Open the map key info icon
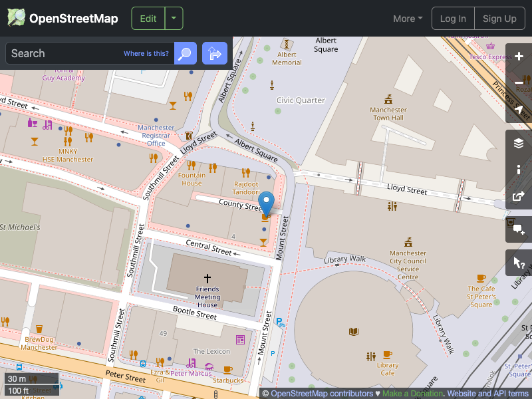532x399 pixels. tap(519, 170)
